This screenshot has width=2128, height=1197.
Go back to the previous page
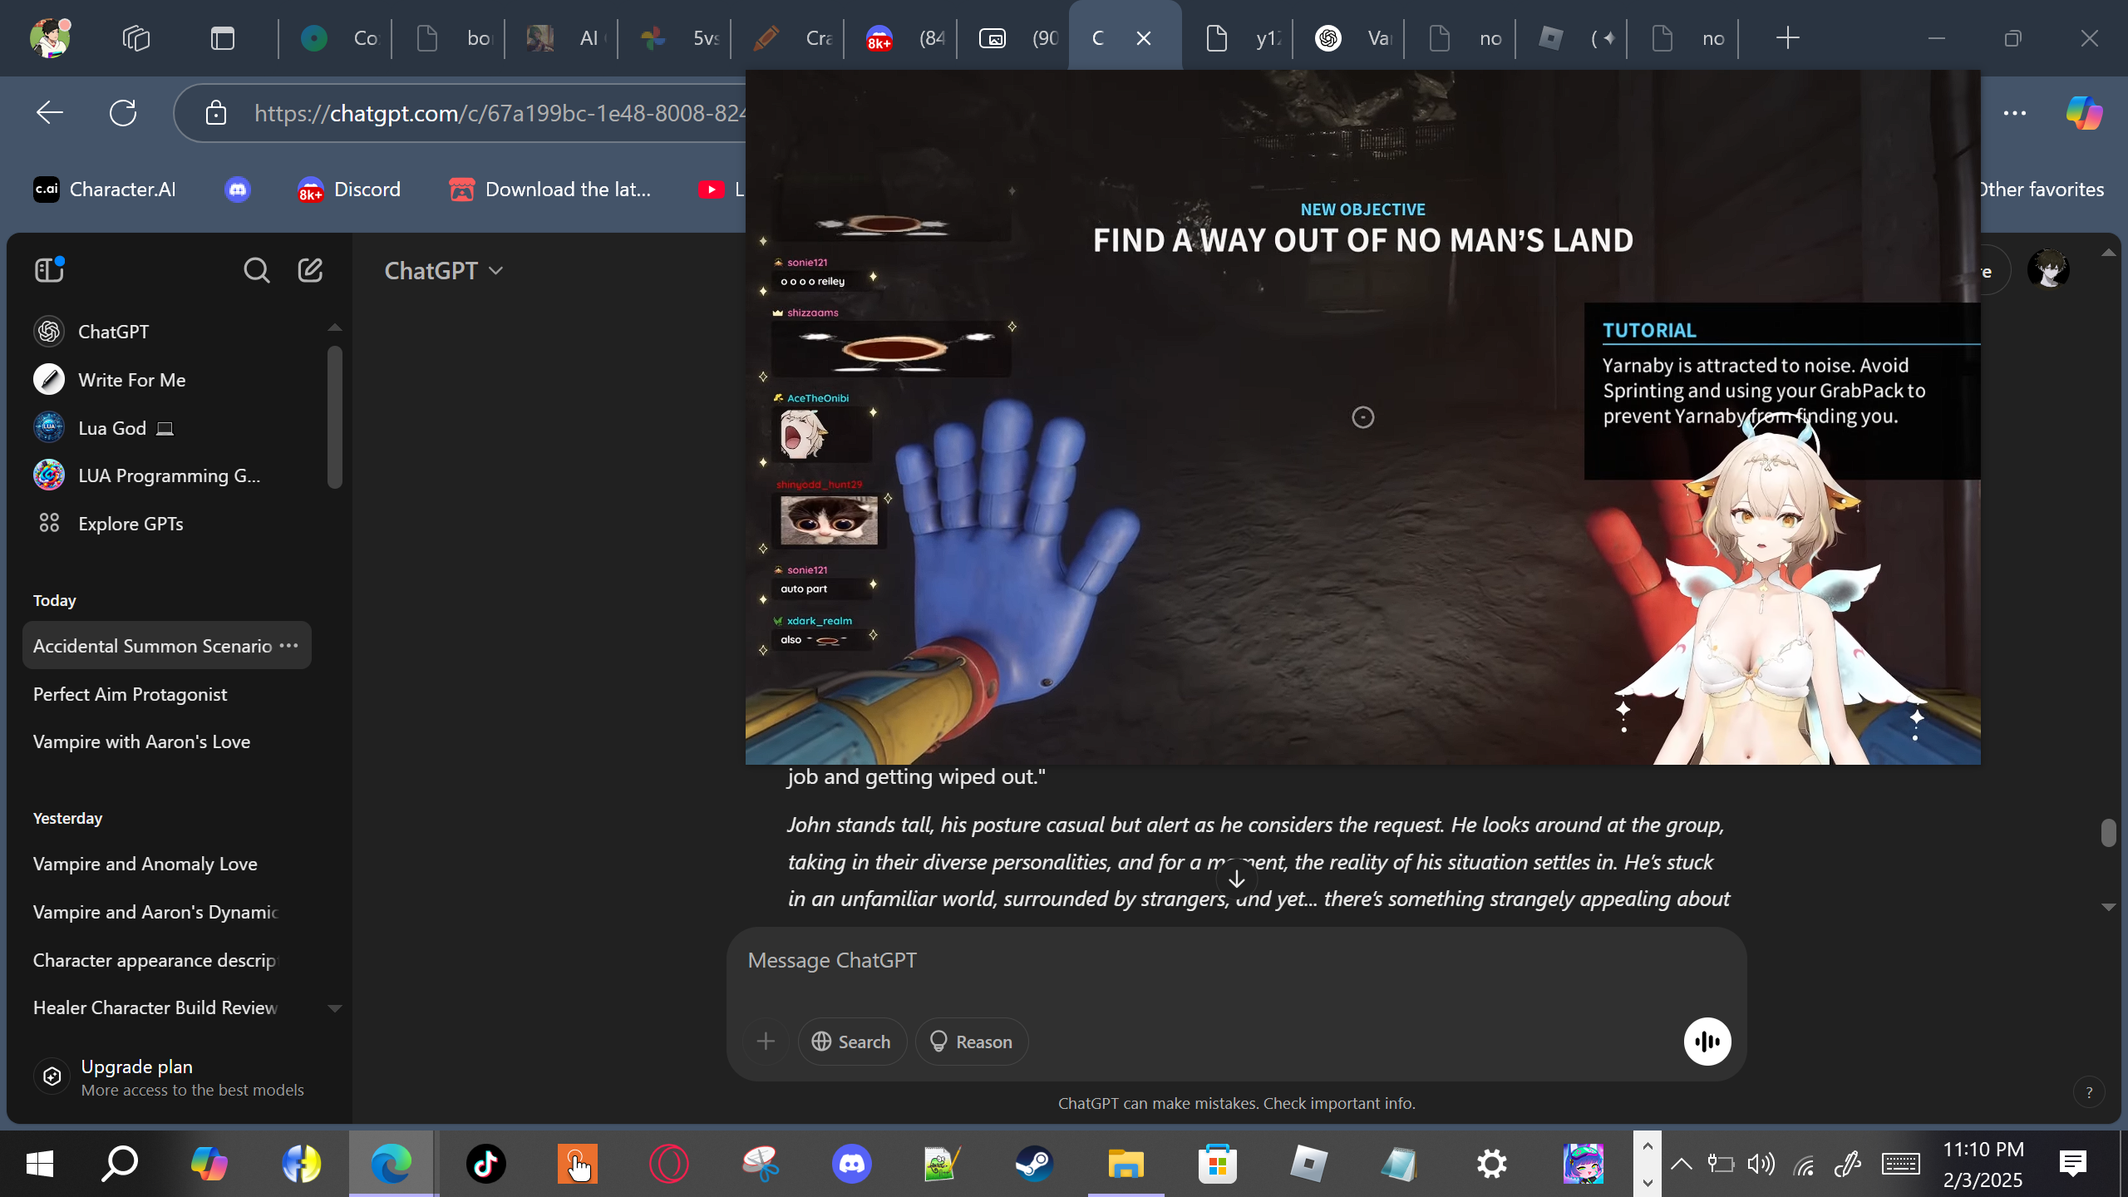point(50,113)
